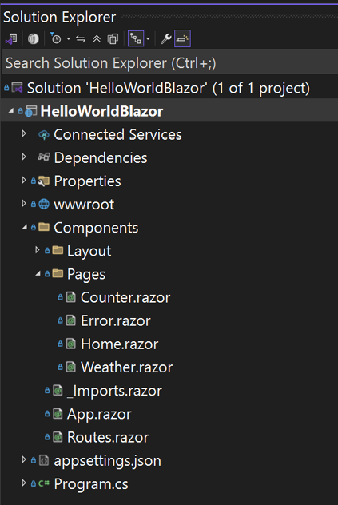Collapse the HelloWorldBlazor project node
This screenshot has width=338, height=505.
click(x=11, y=111)
